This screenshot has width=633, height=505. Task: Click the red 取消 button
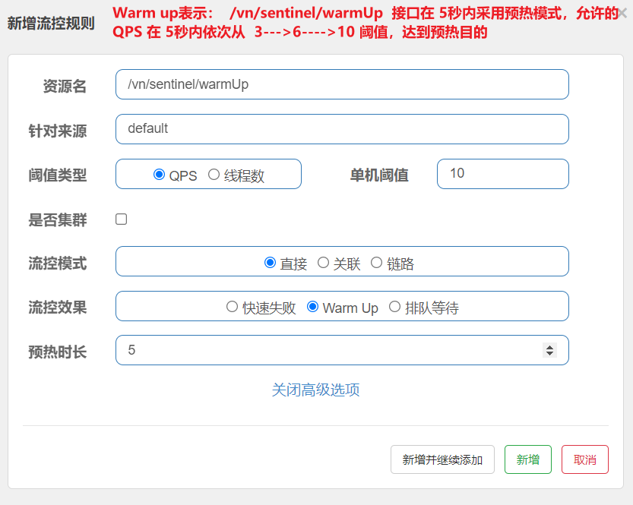pyautogui.click(x=584, y=459)
